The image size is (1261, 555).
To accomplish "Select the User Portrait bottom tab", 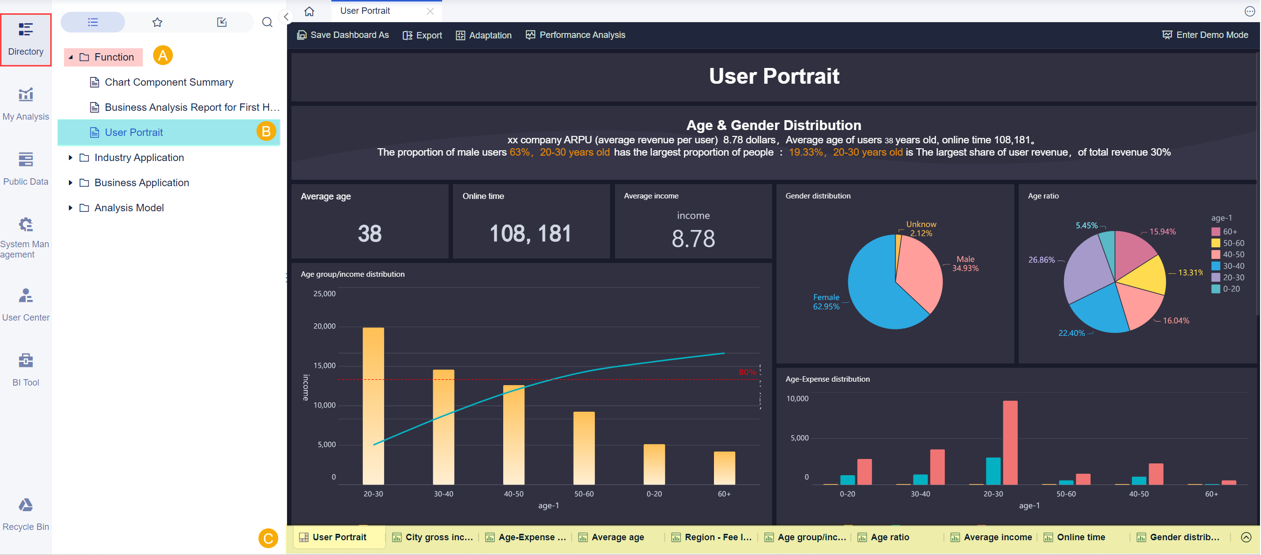I will pyautogui.click(x=339, y=537).
